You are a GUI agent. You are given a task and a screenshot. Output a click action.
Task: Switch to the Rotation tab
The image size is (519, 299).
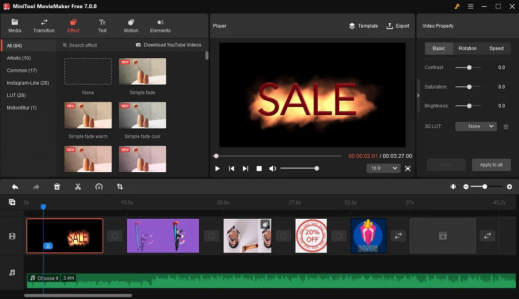(467, 48)
